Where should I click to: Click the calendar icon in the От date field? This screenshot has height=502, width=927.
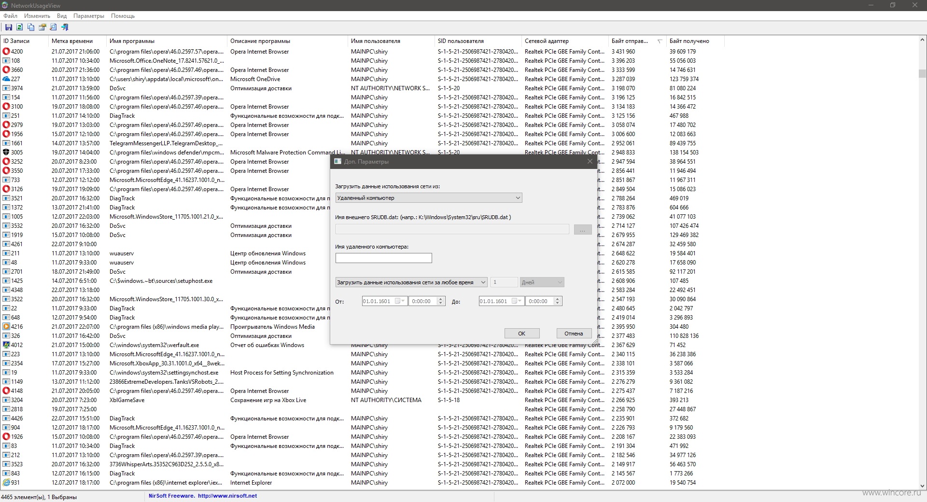398,301
